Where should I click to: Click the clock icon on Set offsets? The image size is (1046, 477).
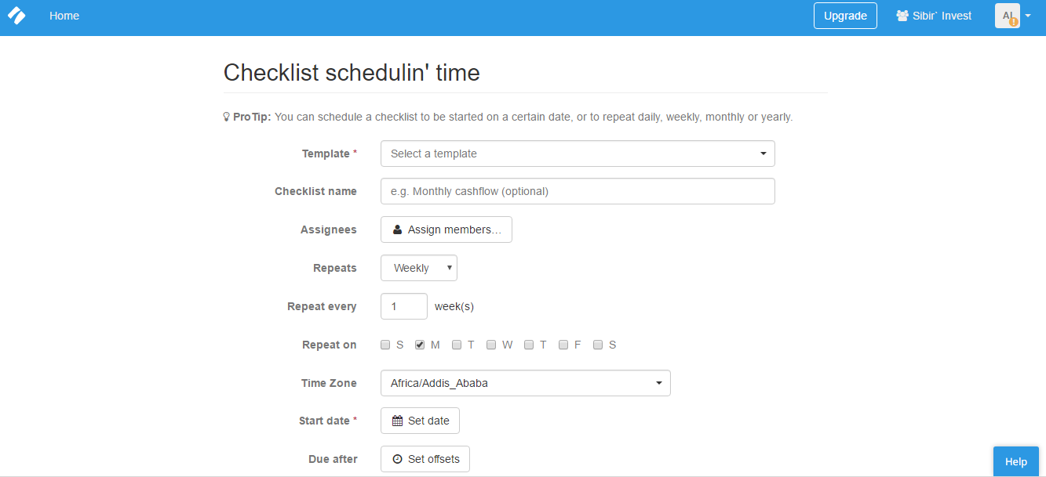coord(397,459)
